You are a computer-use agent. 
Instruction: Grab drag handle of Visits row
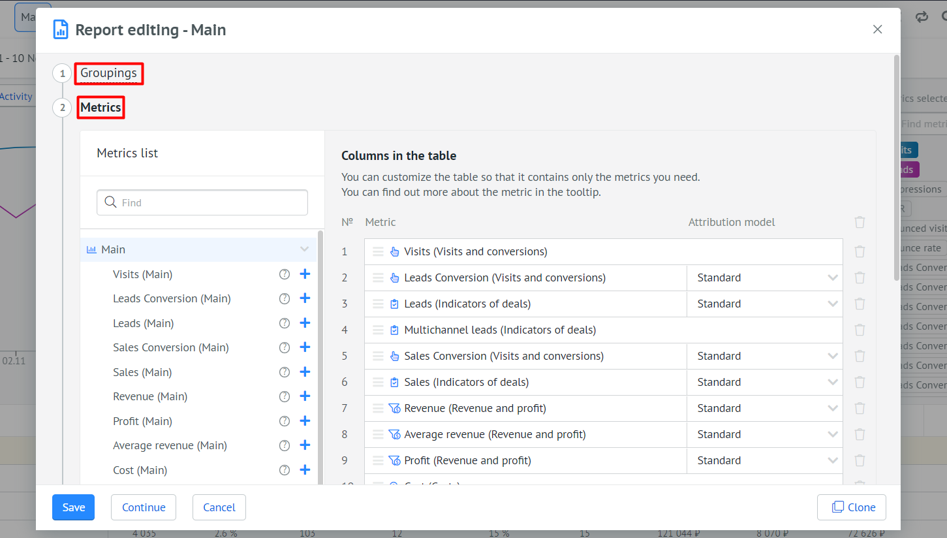pos(378,251)
